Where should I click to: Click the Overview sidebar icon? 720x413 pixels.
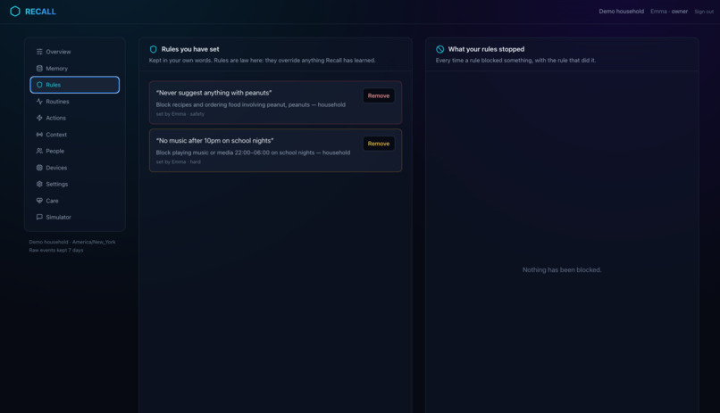(39, 52)
